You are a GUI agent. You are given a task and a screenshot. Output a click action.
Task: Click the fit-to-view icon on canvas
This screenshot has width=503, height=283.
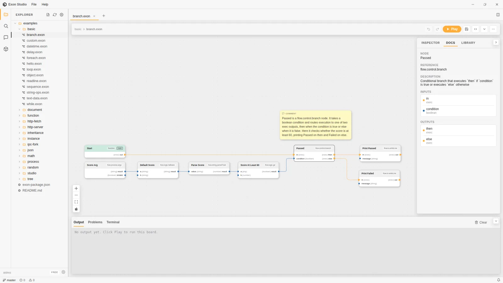[76, 202]
